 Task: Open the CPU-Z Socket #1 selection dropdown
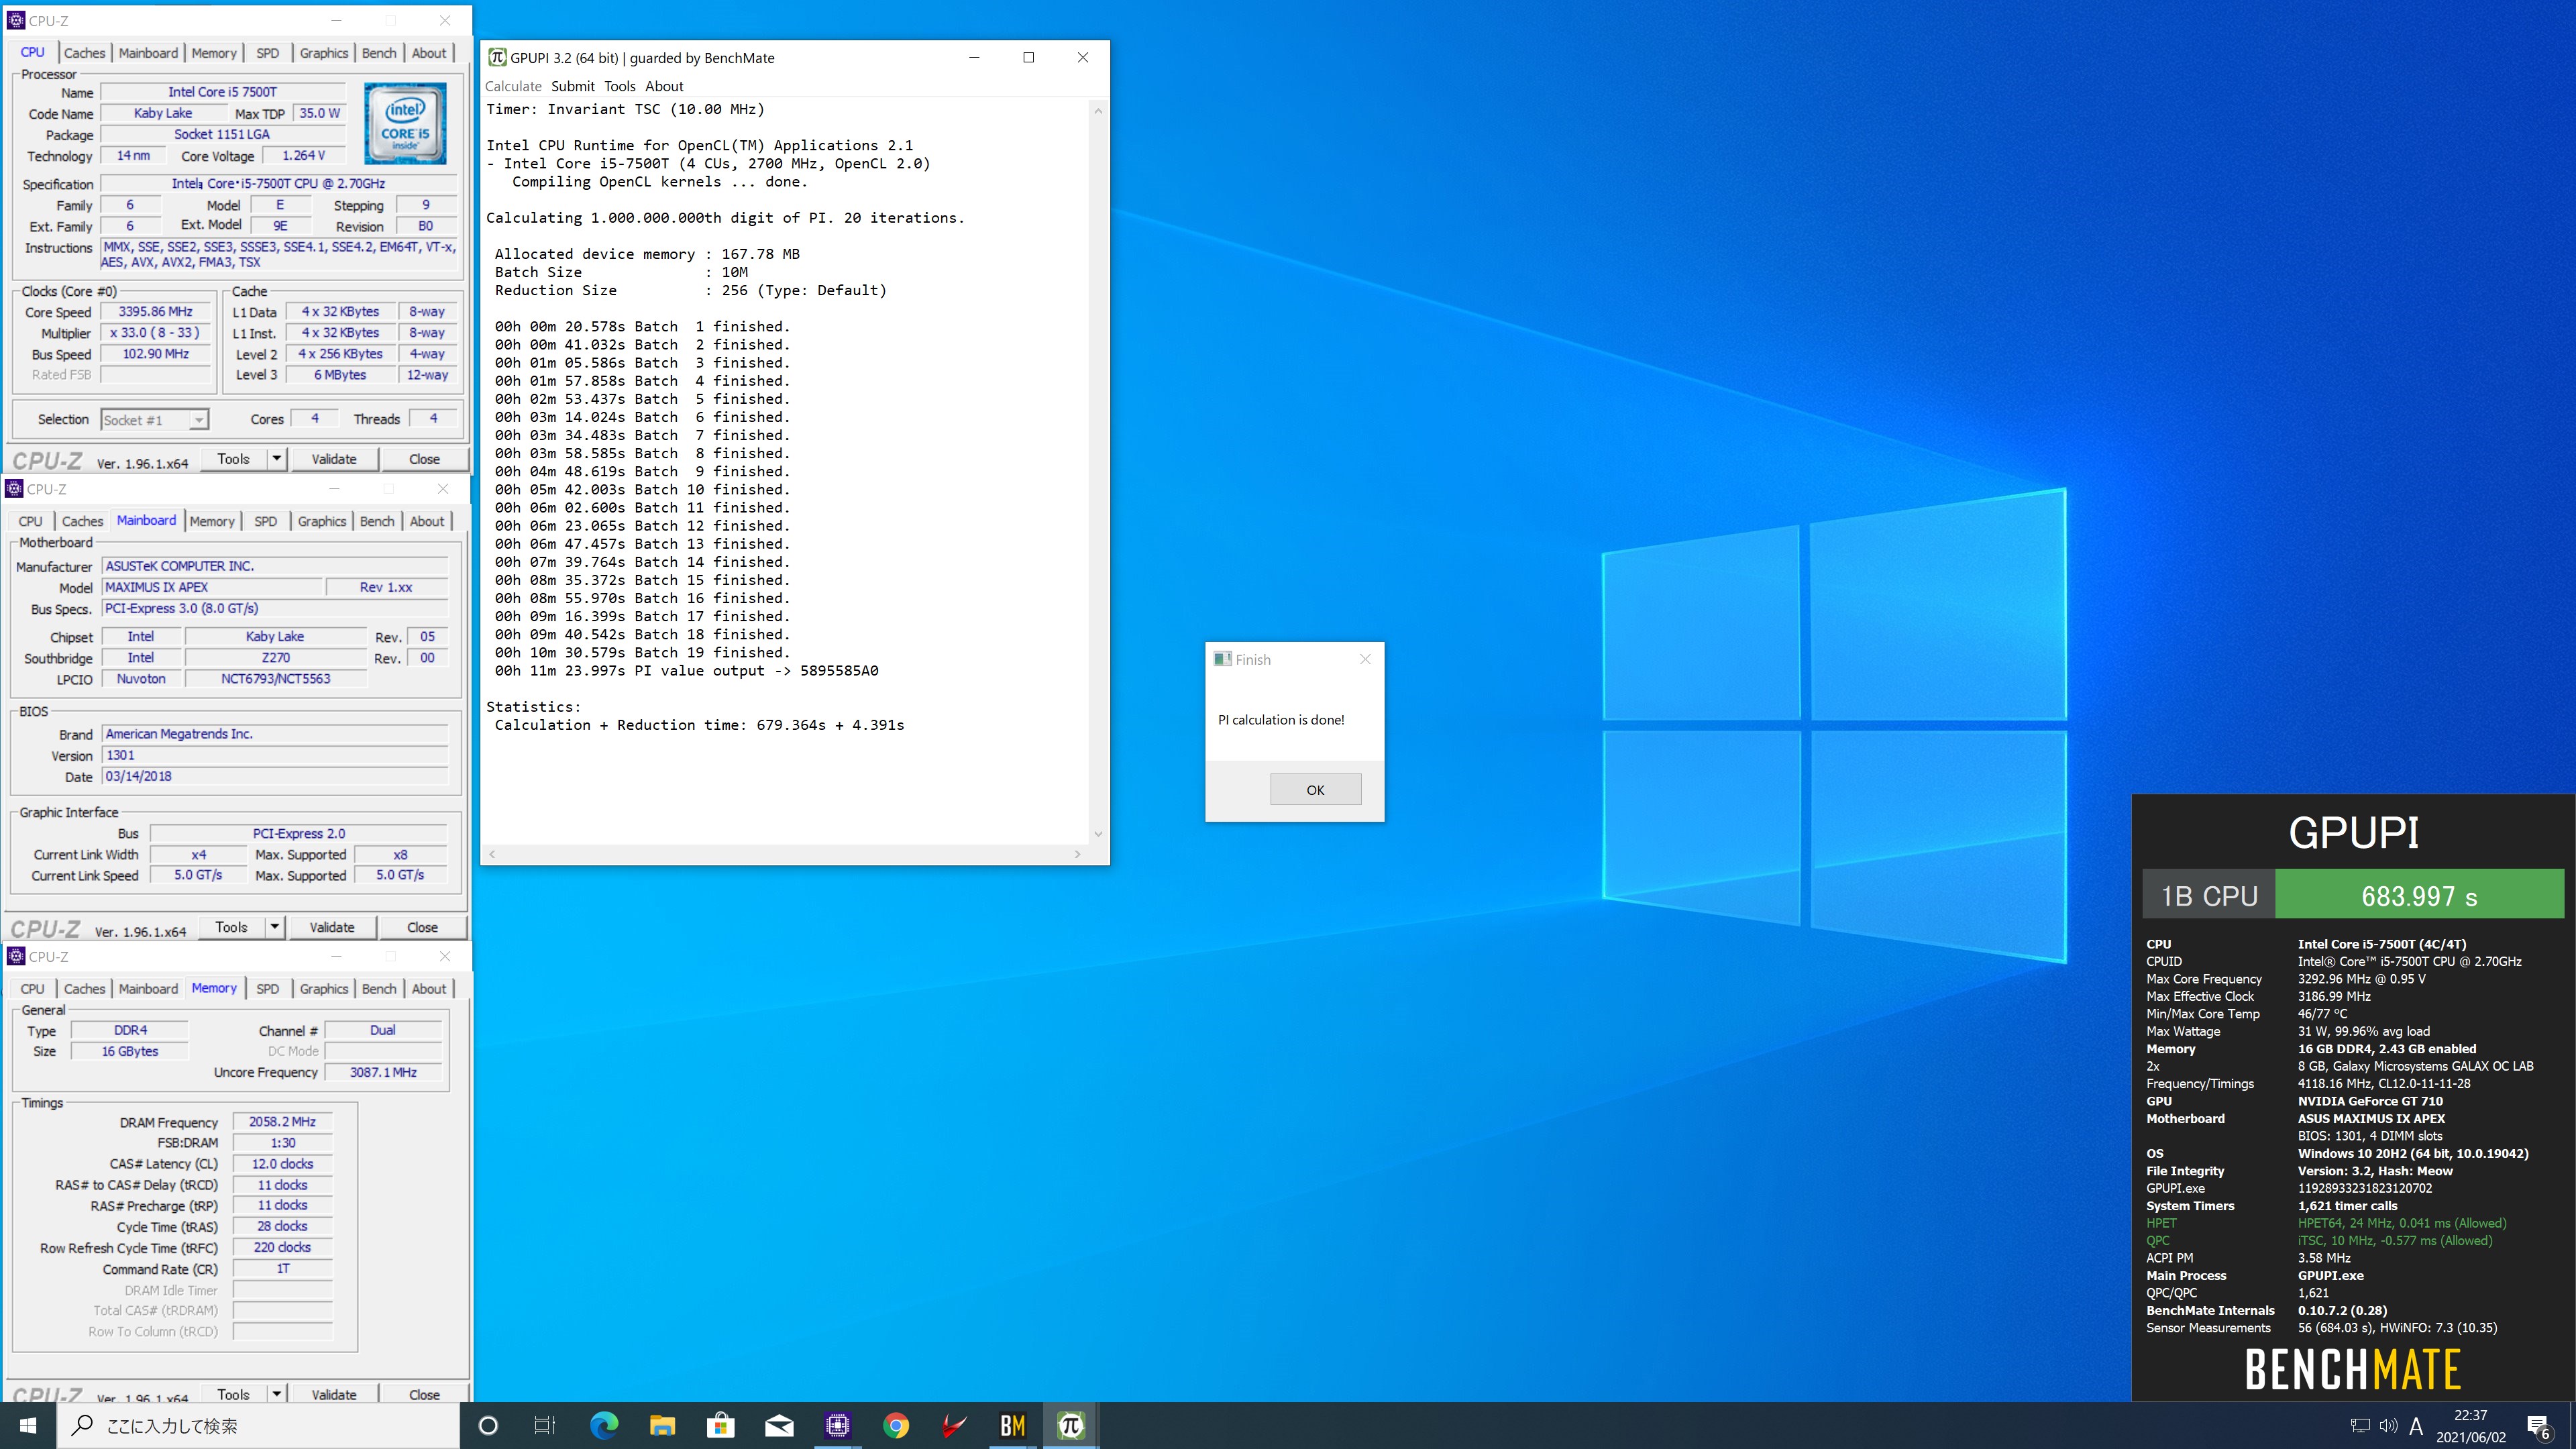pyautogui.click(x=154, y=420)
